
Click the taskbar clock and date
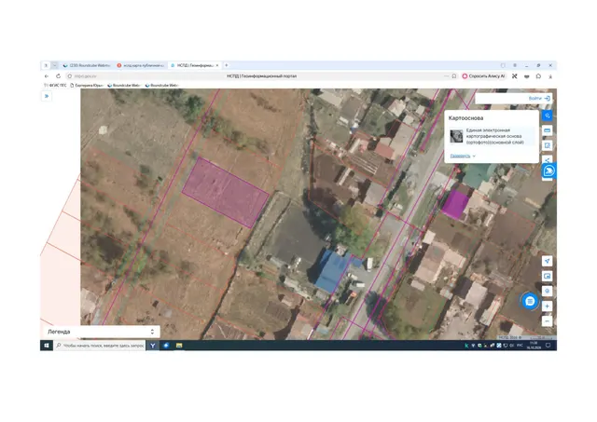(534, 346)
